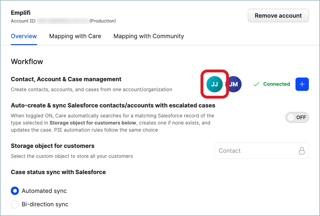Click 'Create contacts, accounts, and cases' description
The width and height of the screenshot is (320, 216).
click(x=92, y=89)
